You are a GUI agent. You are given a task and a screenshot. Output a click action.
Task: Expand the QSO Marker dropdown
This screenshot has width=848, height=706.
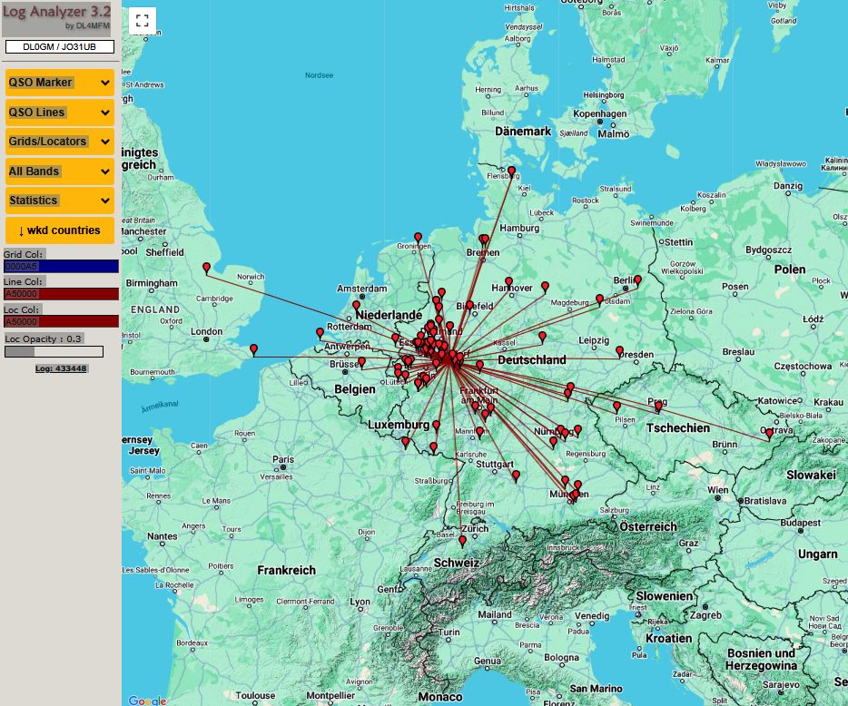[x=60, y=83]
